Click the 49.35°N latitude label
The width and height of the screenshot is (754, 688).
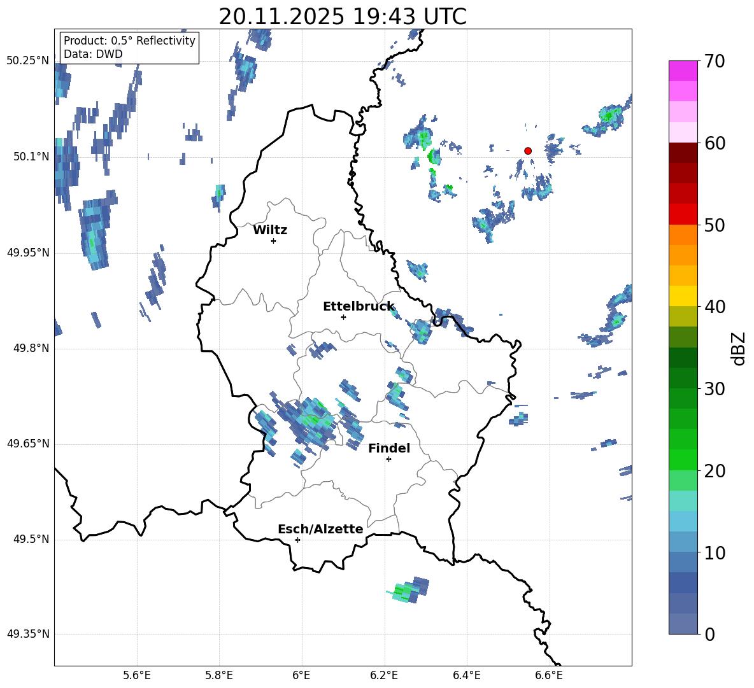(28, 634)
